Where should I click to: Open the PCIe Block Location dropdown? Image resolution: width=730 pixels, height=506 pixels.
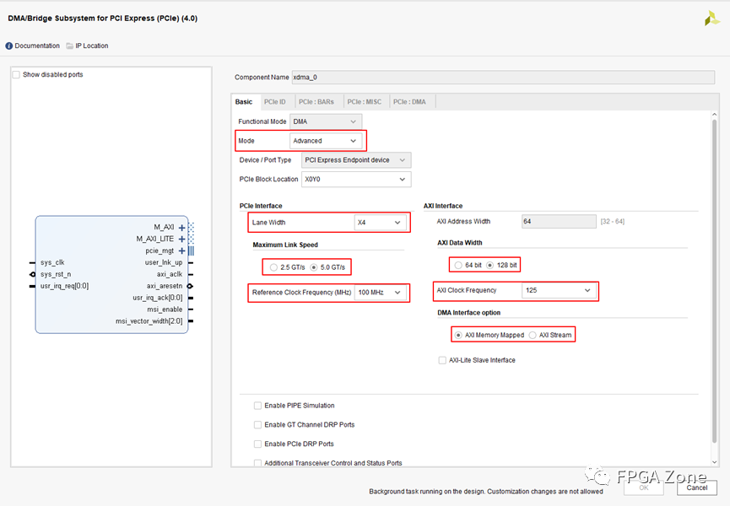tap(356, 179)
